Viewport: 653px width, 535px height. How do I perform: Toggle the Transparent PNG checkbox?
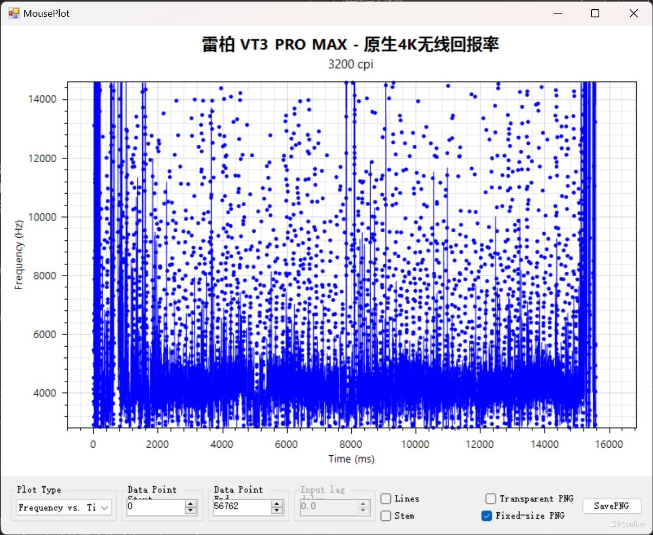pyautogui.click(x=491, y=499)
